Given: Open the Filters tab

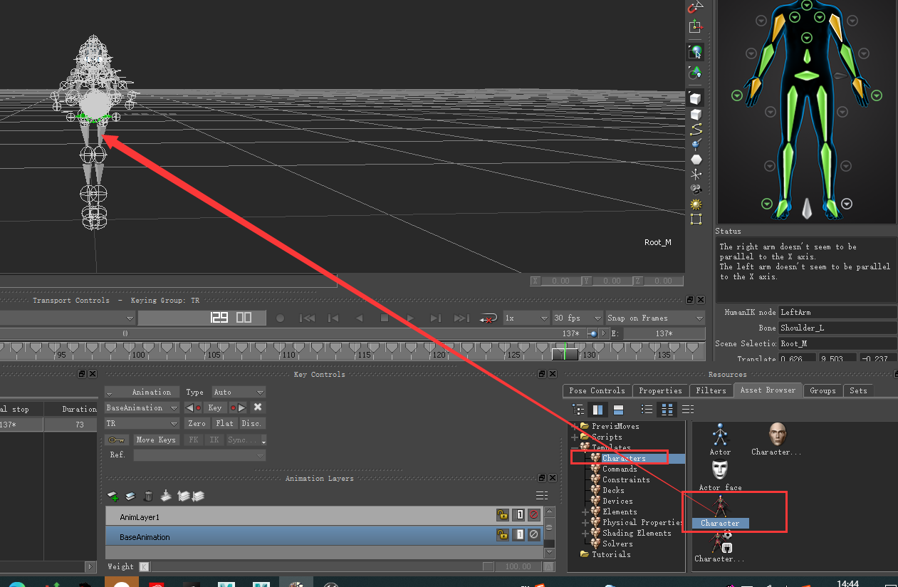Looking at the screenshot, I should coord(711,390).
